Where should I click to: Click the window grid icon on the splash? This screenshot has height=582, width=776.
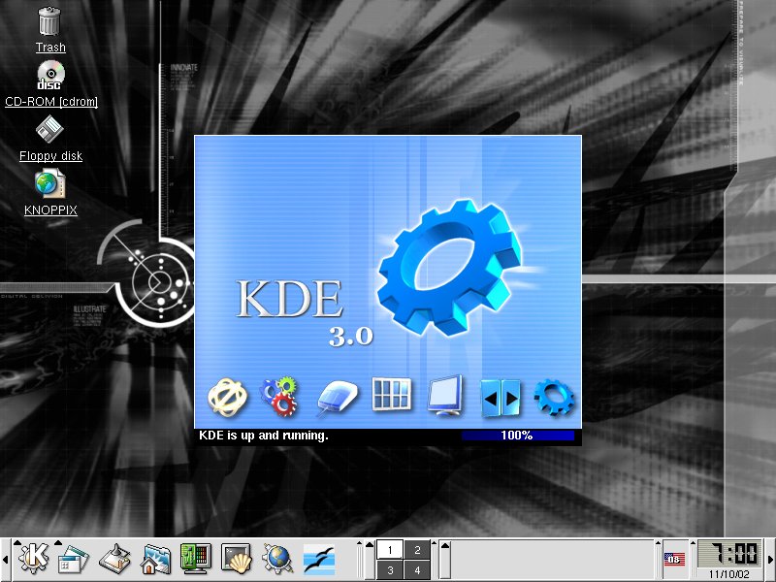392,395
